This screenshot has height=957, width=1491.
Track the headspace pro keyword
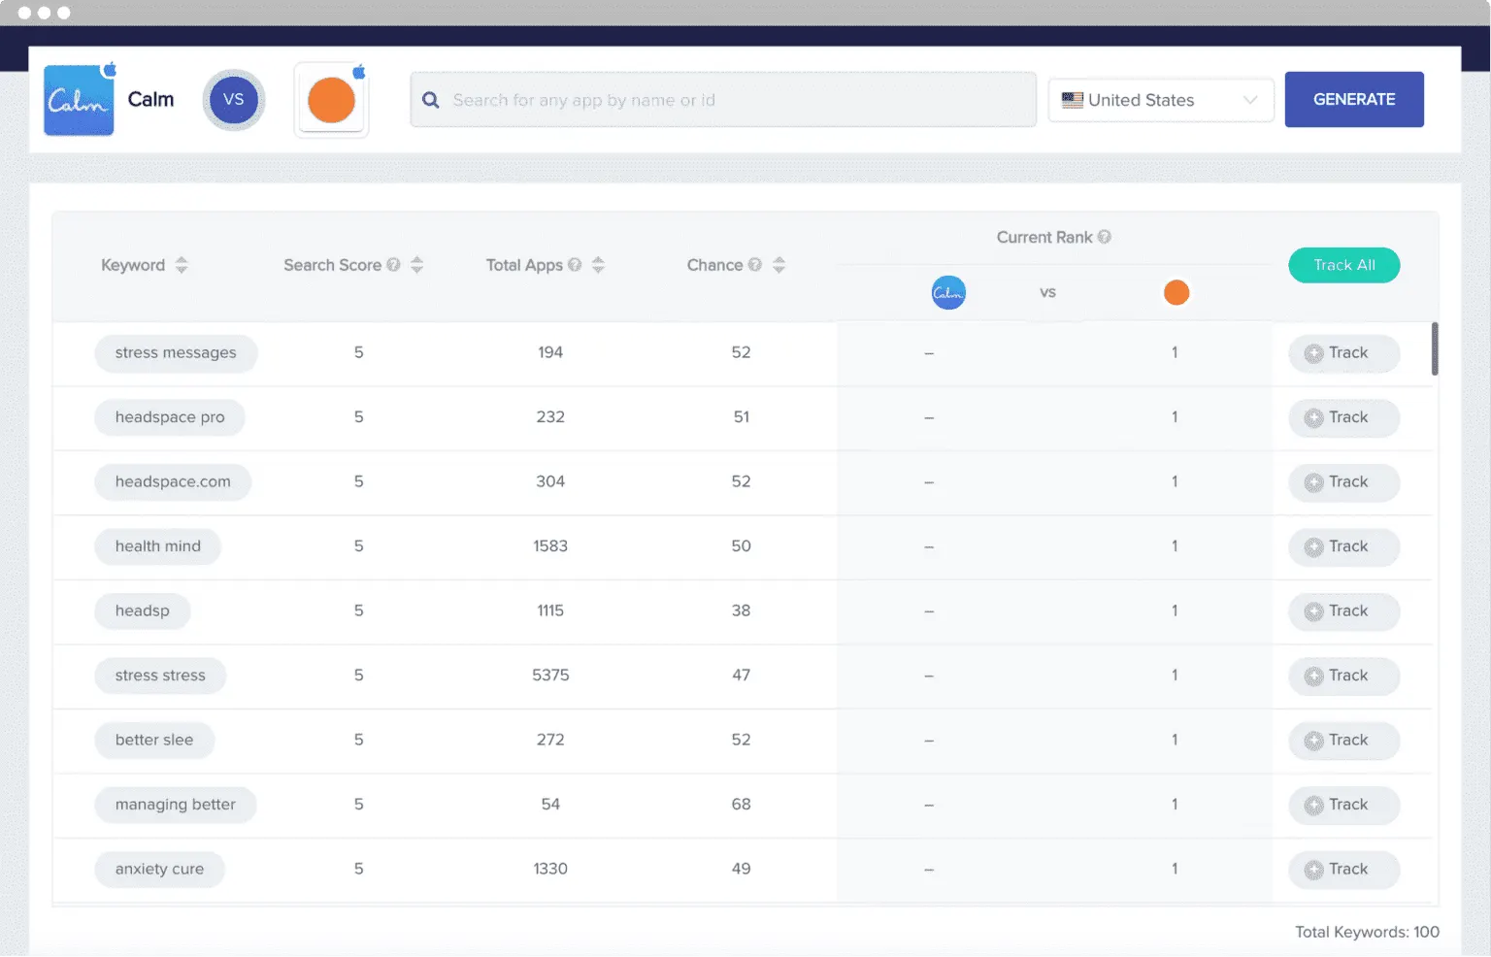pyautogui.click(x=1344, y=417)
